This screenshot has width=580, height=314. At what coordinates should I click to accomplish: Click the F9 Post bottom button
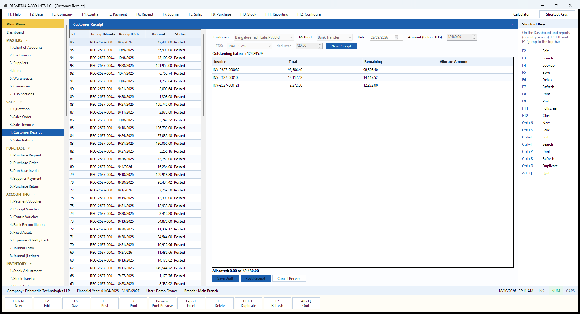[x=105, y=303]
